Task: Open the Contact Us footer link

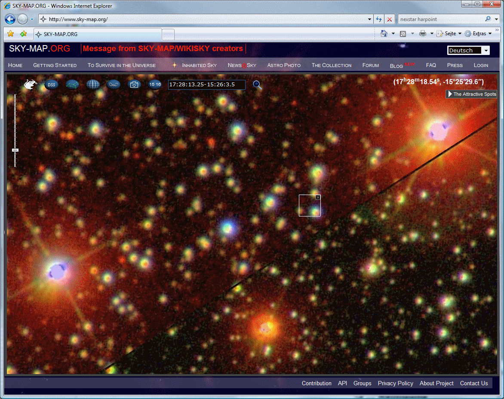Action: [474, 383]
